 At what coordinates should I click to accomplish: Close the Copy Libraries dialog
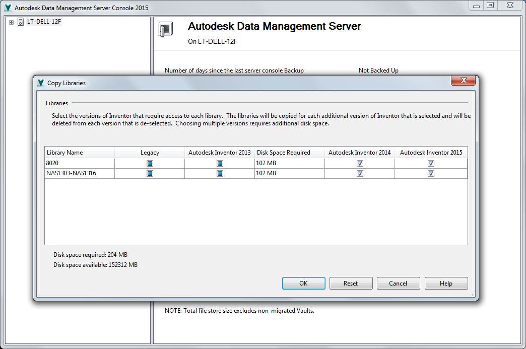point(463,80)
